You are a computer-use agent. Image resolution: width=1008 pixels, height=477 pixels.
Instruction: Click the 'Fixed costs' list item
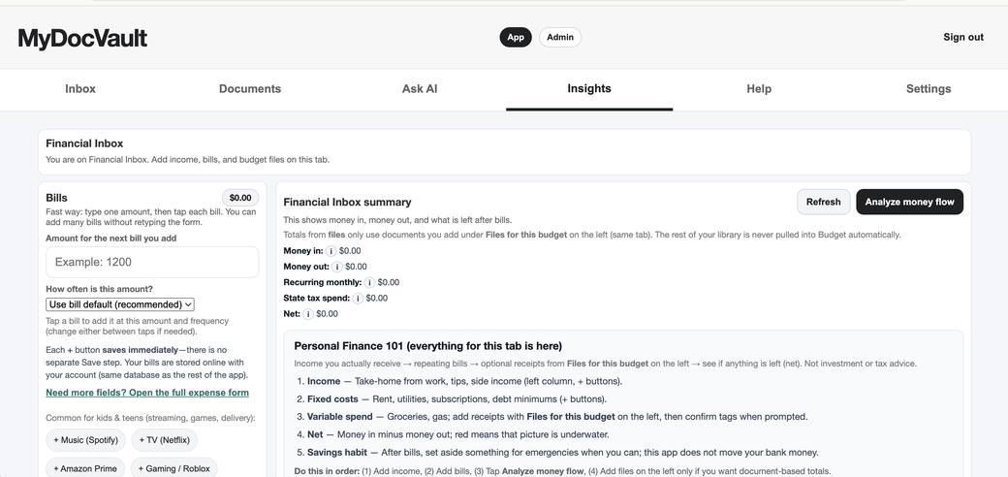457,399
